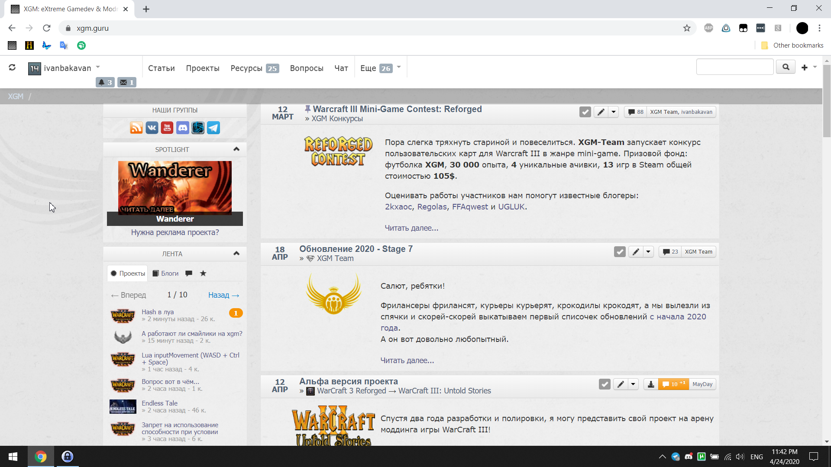Viewport: 831px width, 467px height.
Task: Open Warcraft III Mini-Game Contest: Reforged title
Action: [397, 109]
